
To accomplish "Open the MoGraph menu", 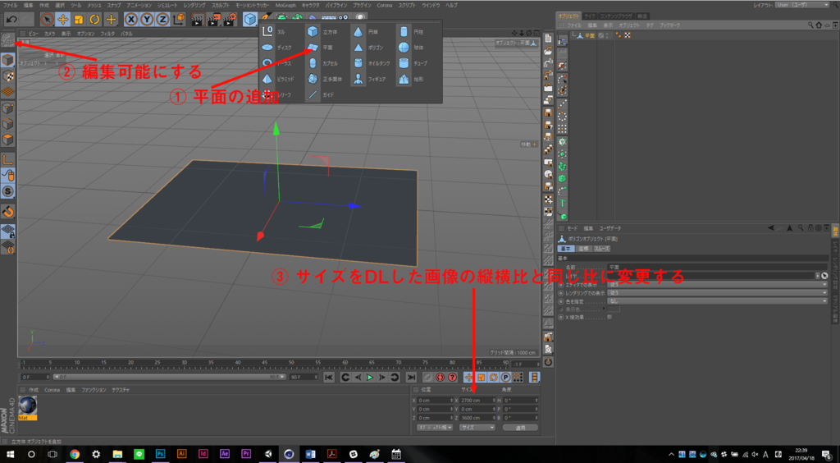I will pos(285,5).
